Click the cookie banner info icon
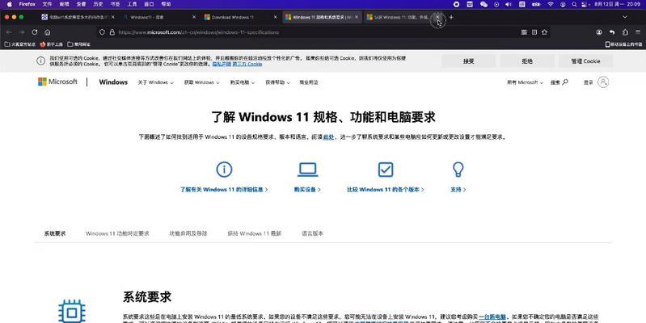This screenshot has width=646, height=323. point(40,61)
